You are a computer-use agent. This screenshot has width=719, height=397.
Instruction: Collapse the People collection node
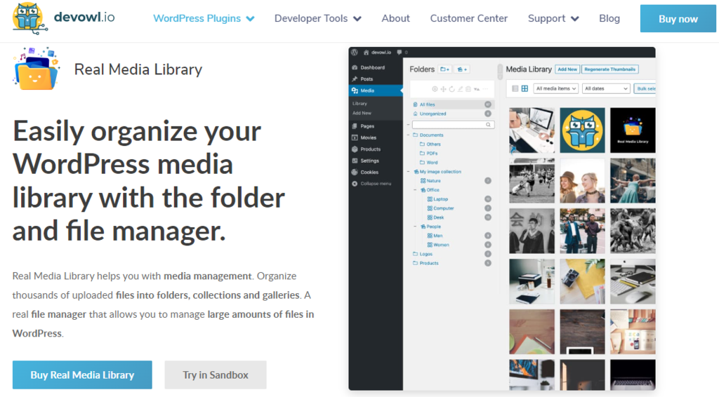(416, 227)
